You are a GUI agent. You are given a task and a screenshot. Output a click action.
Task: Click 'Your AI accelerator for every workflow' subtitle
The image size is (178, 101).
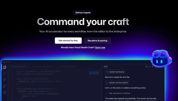pyautogui.click(x=83, y=32)
